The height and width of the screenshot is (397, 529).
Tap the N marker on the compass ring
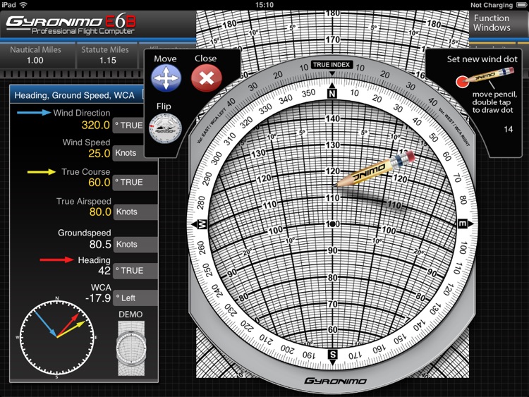pyautogui.click(x=332, y=94)
